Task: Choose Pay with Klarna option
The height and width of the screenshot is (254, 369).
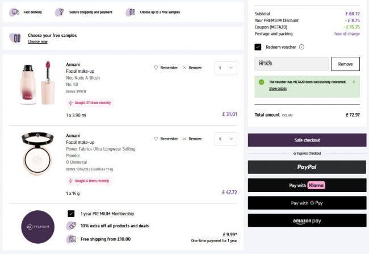Action: tap(307, 185)
